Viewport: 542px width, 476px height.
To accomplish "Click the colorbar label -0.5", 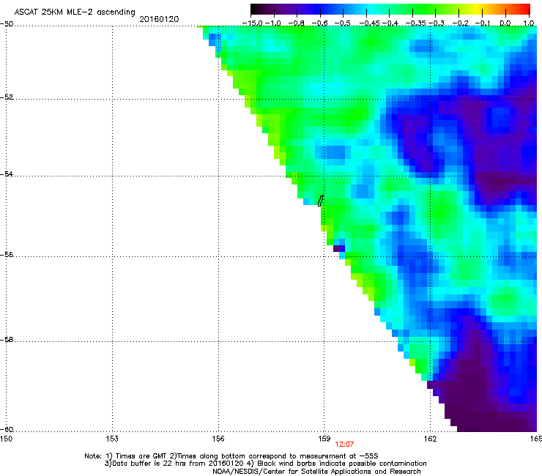I will point(343,23).
